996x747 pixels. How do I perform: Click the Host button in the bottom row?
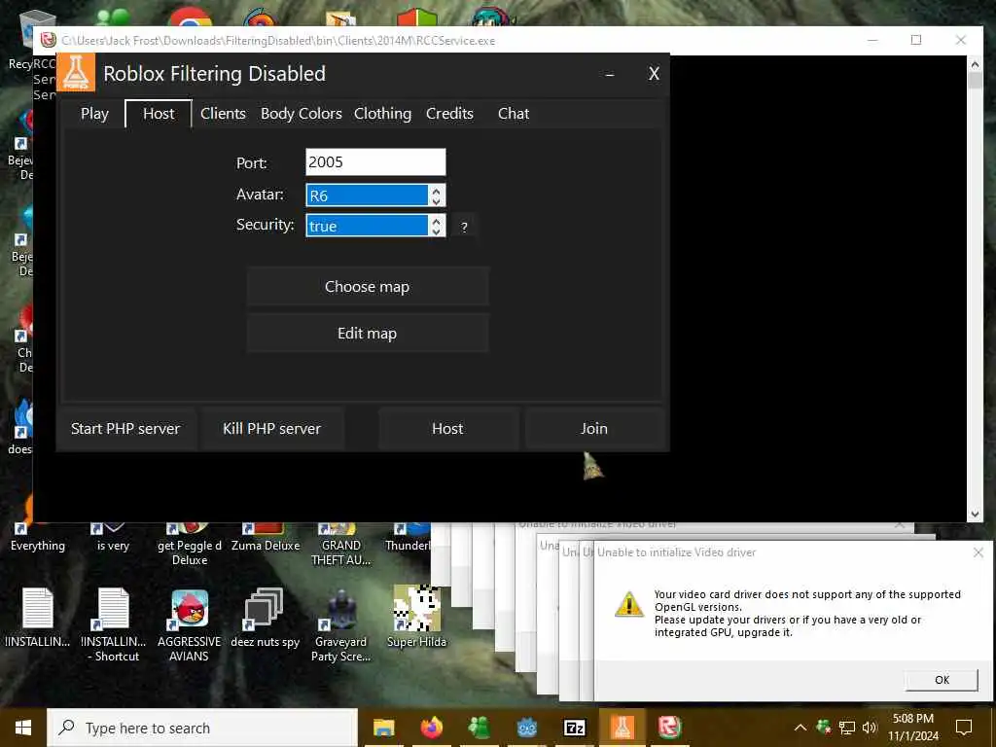(447, 429)
